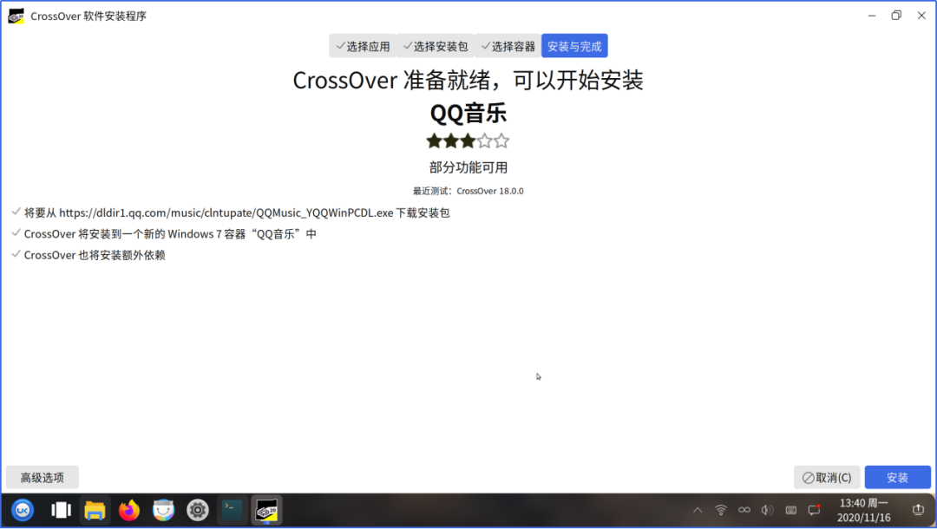Open 高级选项 advanced options
937x529 pixels.
pos(43,477)
